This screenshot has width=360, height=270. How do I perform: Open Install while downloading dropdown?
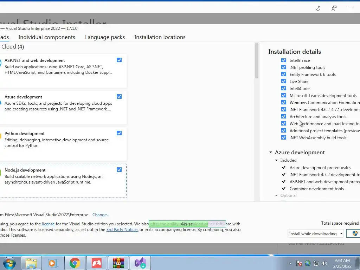(315, 233)
